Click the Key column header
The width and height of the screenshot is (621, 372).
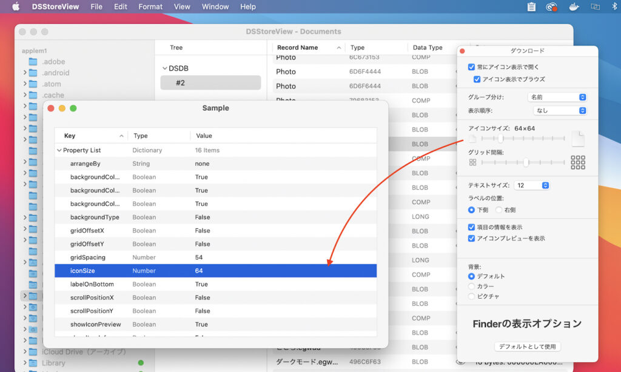coord(90,136)
